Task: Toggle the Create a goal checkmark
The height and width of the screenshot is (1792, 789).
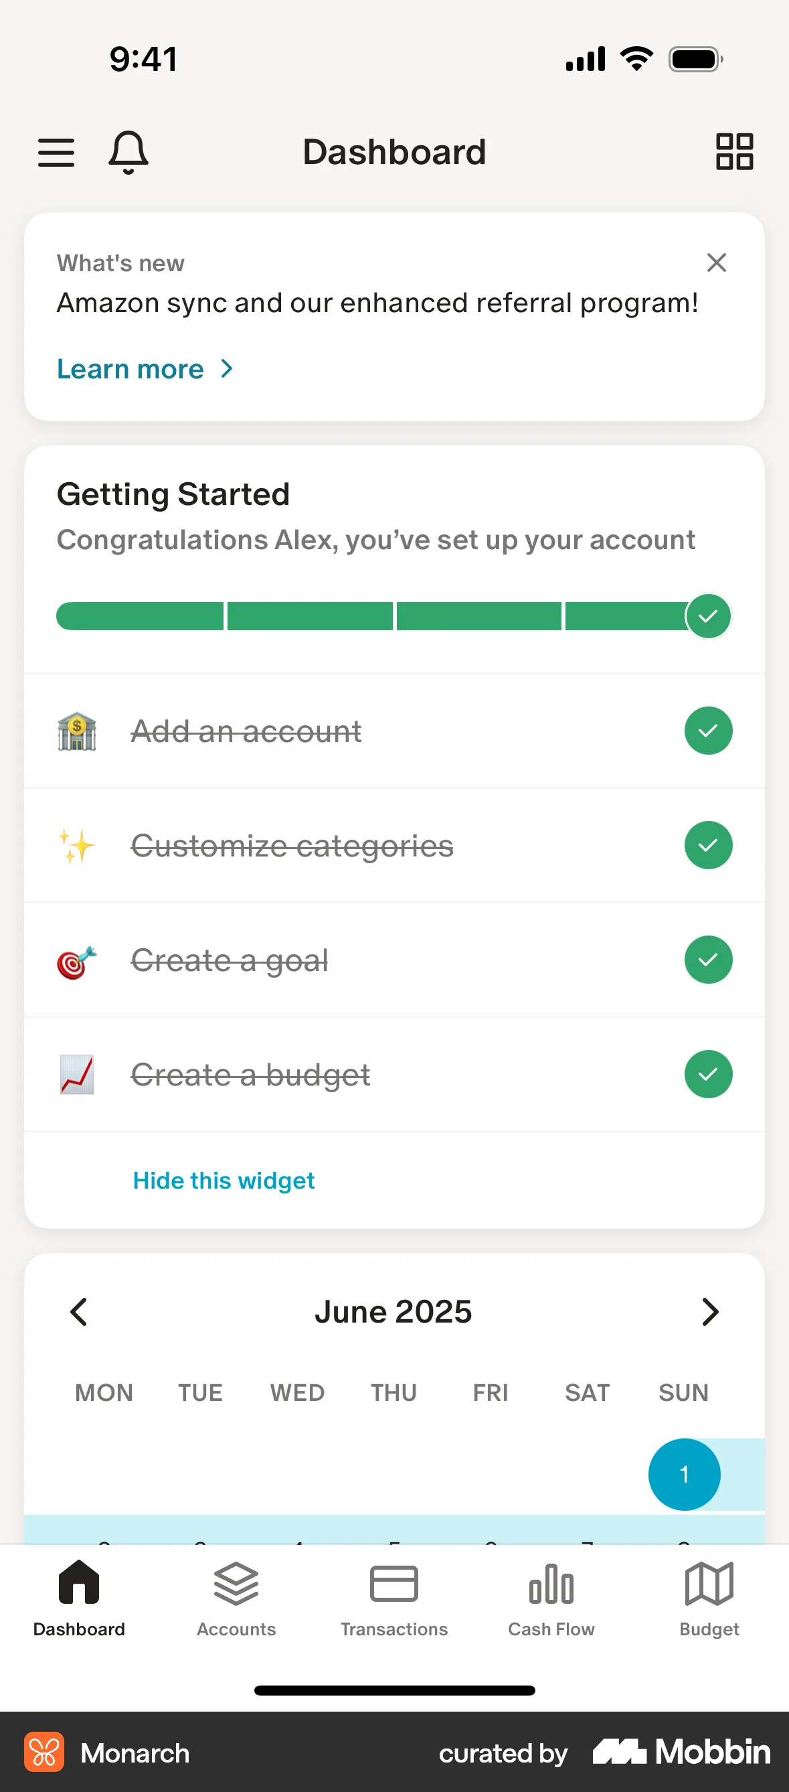Action: (707, 960)
